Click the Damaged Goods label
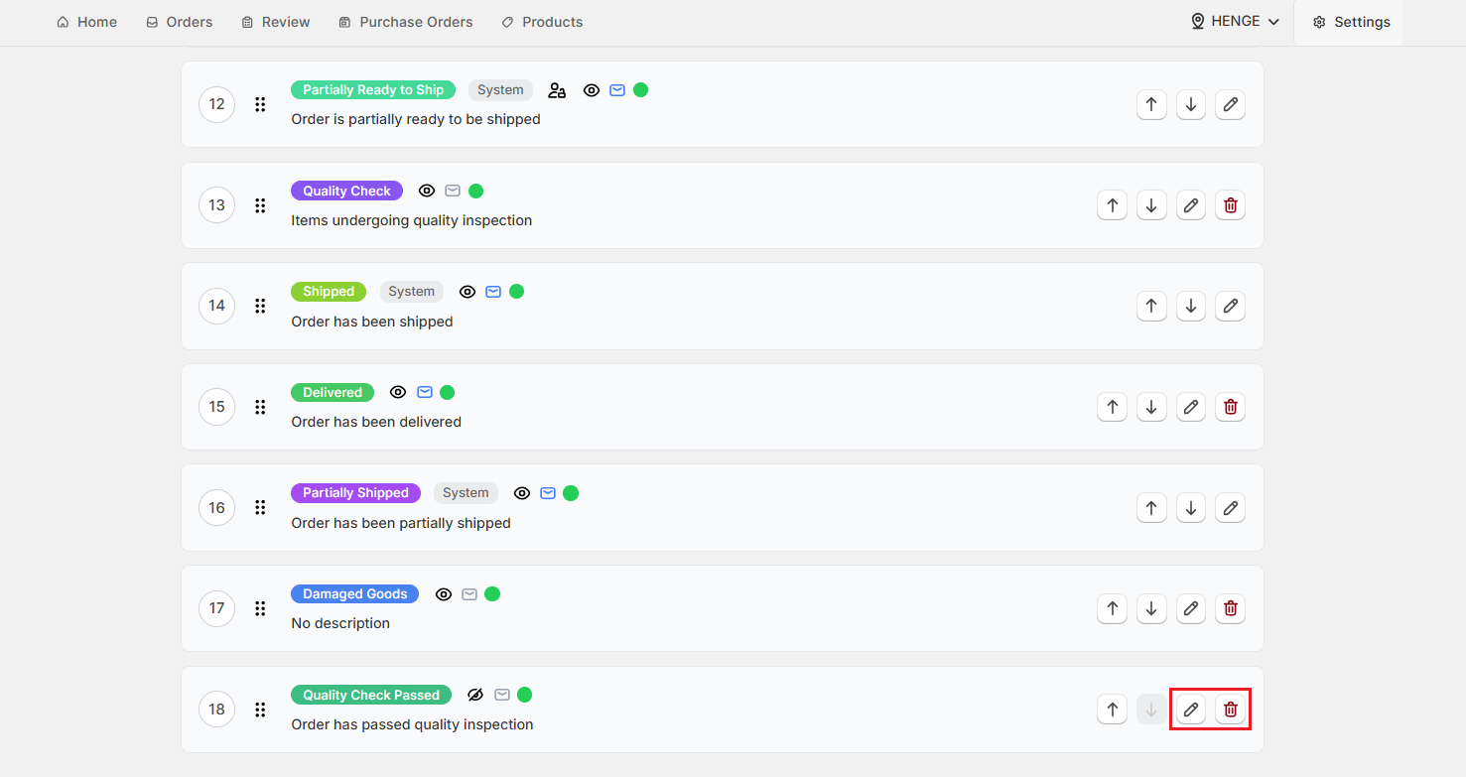Screen dimensions: 1466x777 [355, 593]
